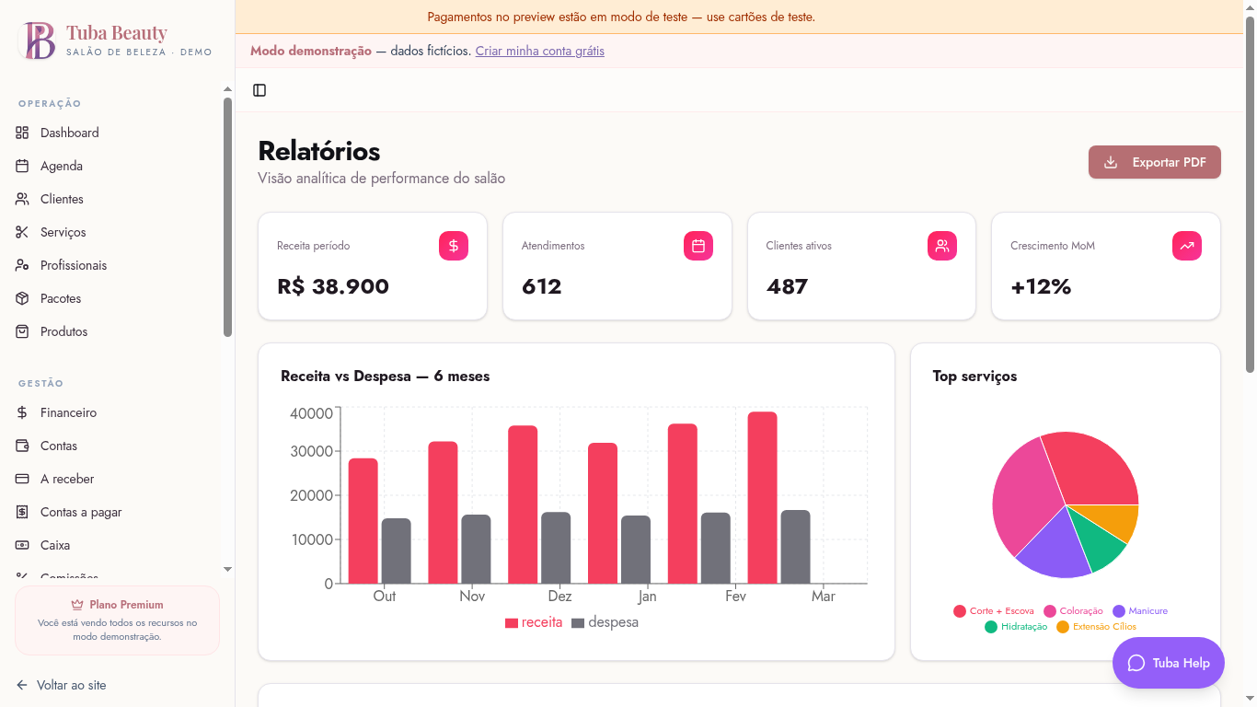Click the Serviços scissors icon
1257x707 pixels.
coord(22,232)
